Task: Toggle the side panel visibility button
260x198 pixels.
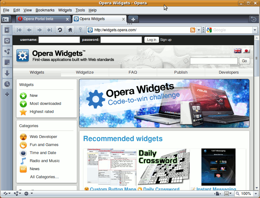Action: (x=5, y=19)
